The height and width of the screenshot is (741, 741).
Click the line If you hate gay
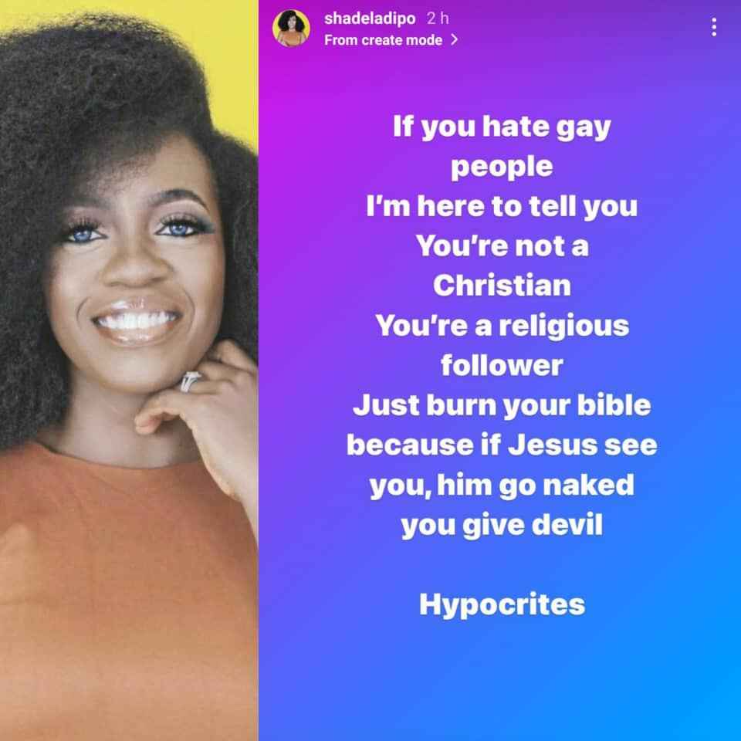502,127
